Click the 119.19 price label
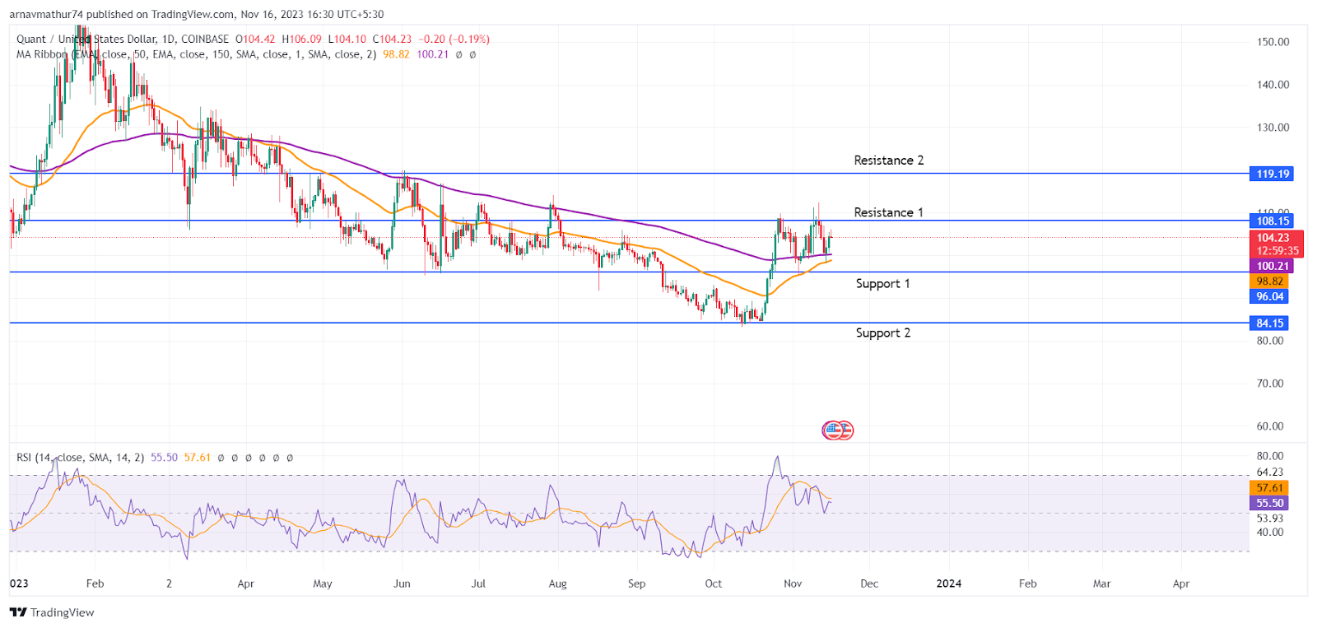Image resolution: width=1317 pixels, height=628 pixels. pyautogui.click(x=1273, y=174)
